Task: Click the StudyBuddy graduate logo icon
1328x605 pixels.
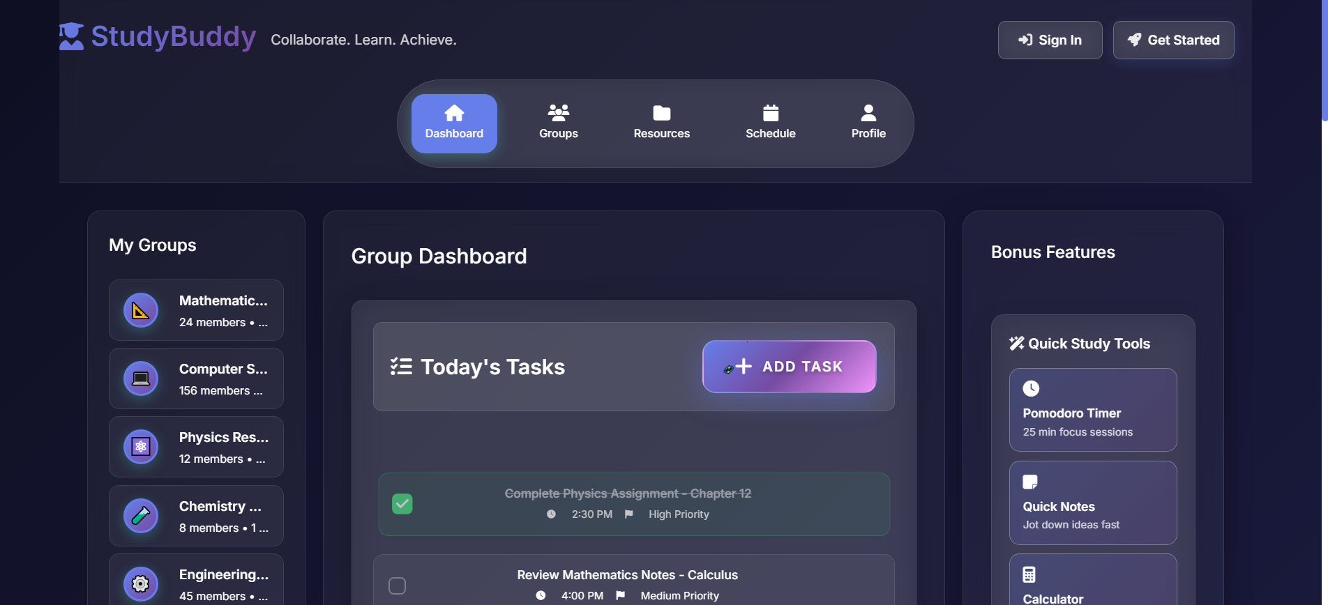Action: (x=71, y=37)
